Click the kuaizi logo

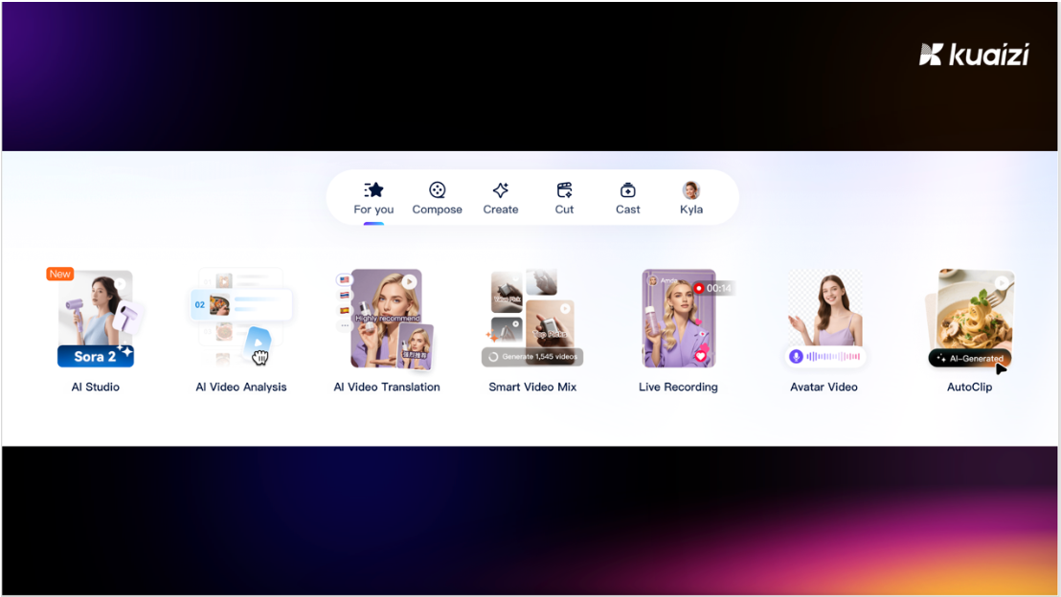click(x=973, y=55)
